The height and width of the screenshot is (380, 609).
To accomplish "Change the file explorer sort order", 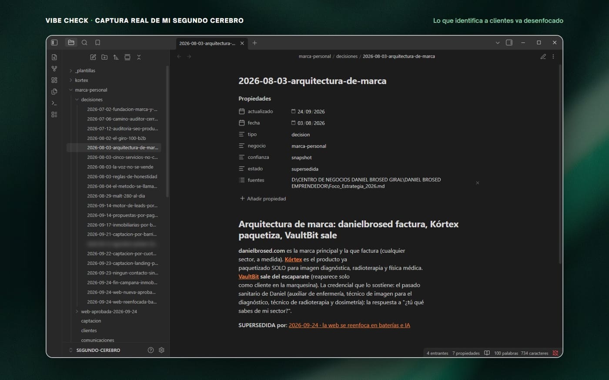I will point(116,57).
